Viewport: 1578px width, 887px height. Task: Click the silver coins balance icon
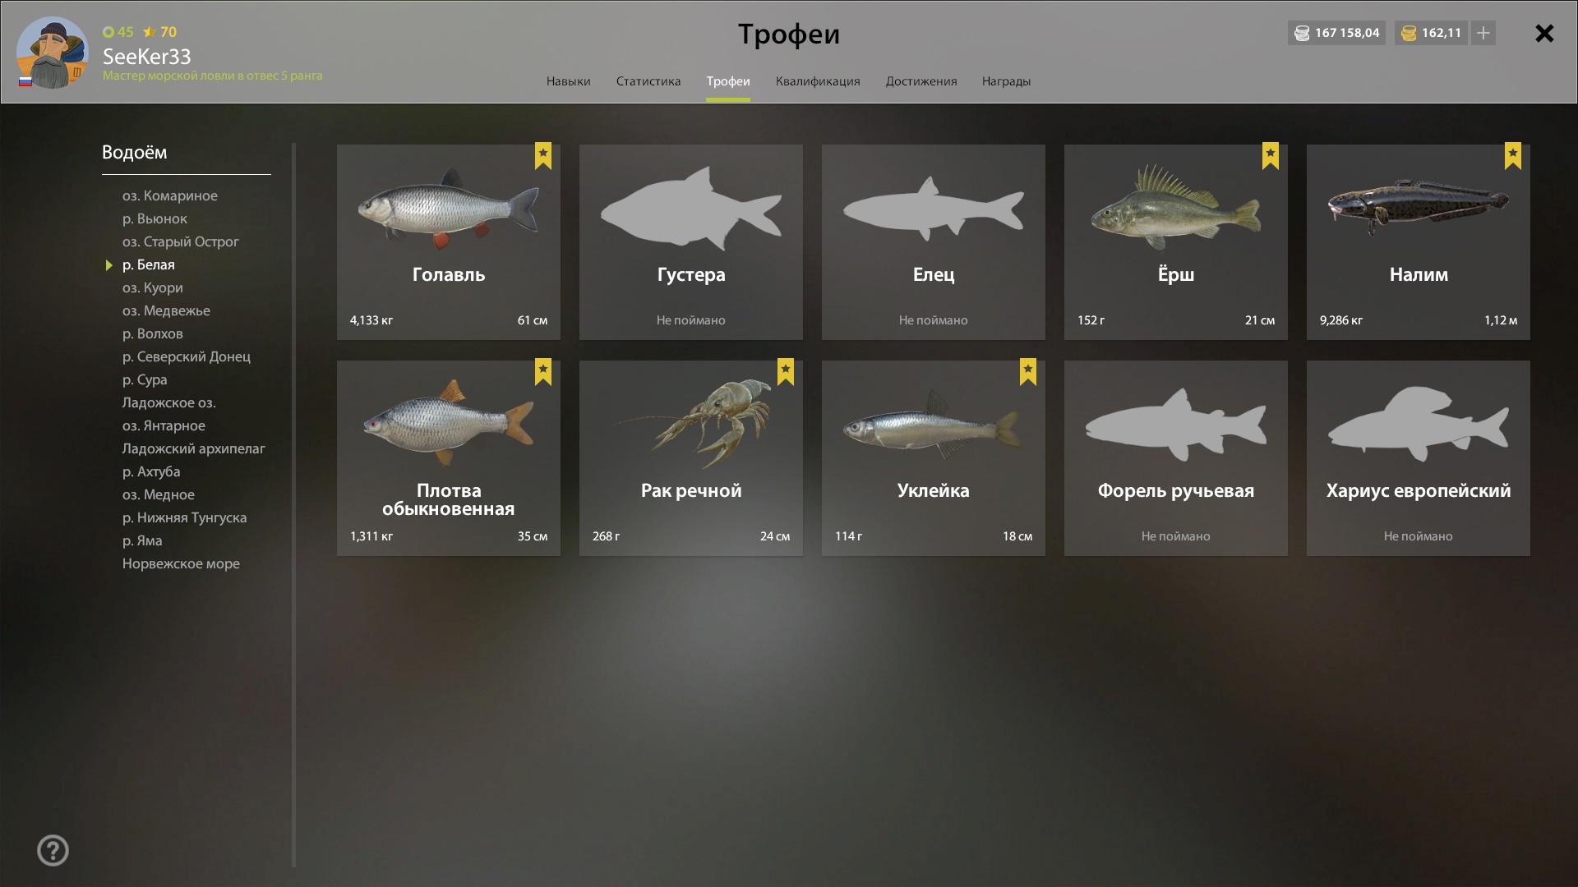pos(1302,33)
